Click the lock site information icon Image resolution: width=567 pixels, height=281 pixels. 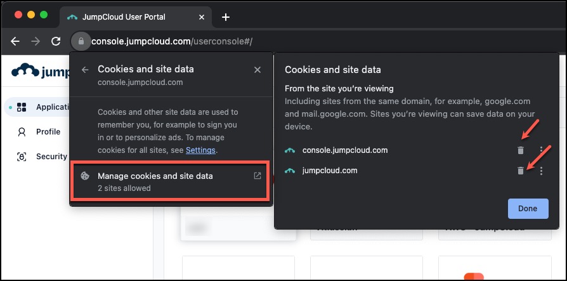(x=81, y=41)
